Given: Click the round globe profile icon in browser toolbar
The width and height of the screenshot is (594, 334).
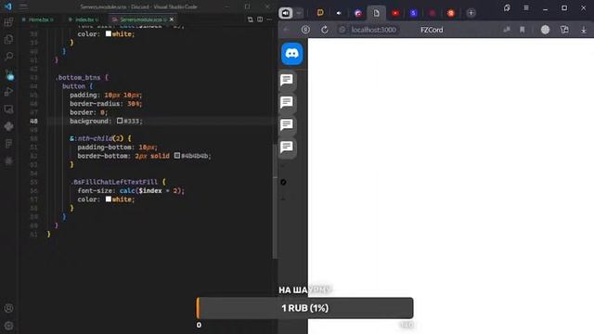Looking at the screenshot, I should (x=545, y=30).
